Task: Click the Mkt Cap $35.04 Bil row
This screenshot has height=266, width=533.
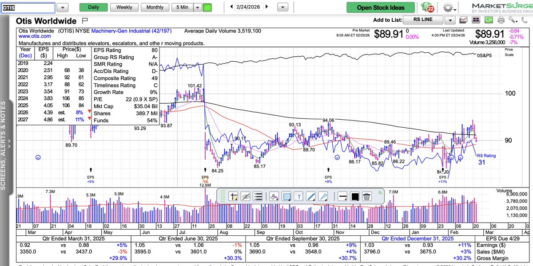Action: 125,106
